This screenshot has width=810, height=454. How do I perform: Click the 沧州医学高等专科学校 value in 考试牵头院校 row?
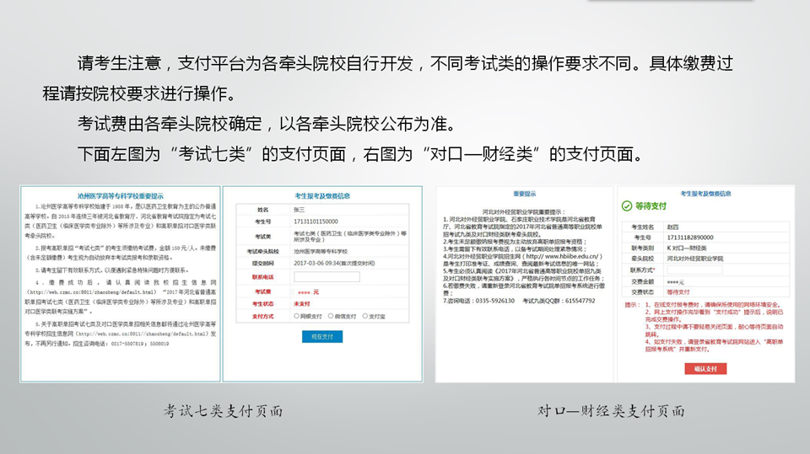point(321,251)
